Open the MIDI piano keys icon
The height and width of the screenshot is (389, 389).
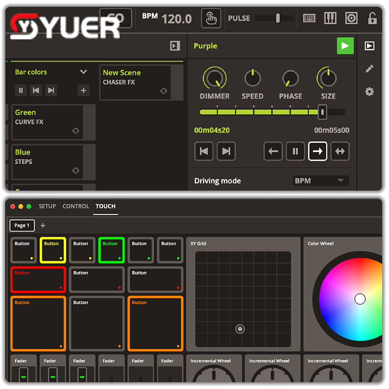click(x=330, y=18)
